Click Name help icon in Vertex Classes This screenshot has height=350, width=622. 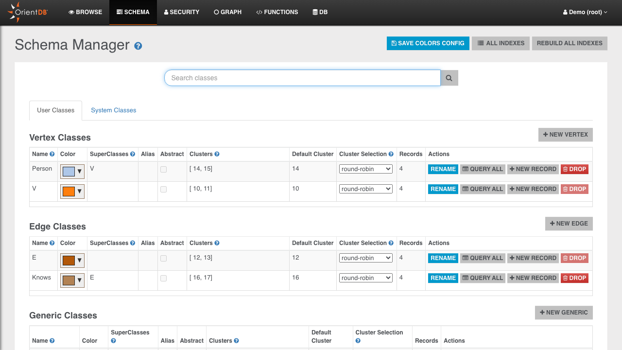[52, 154]
